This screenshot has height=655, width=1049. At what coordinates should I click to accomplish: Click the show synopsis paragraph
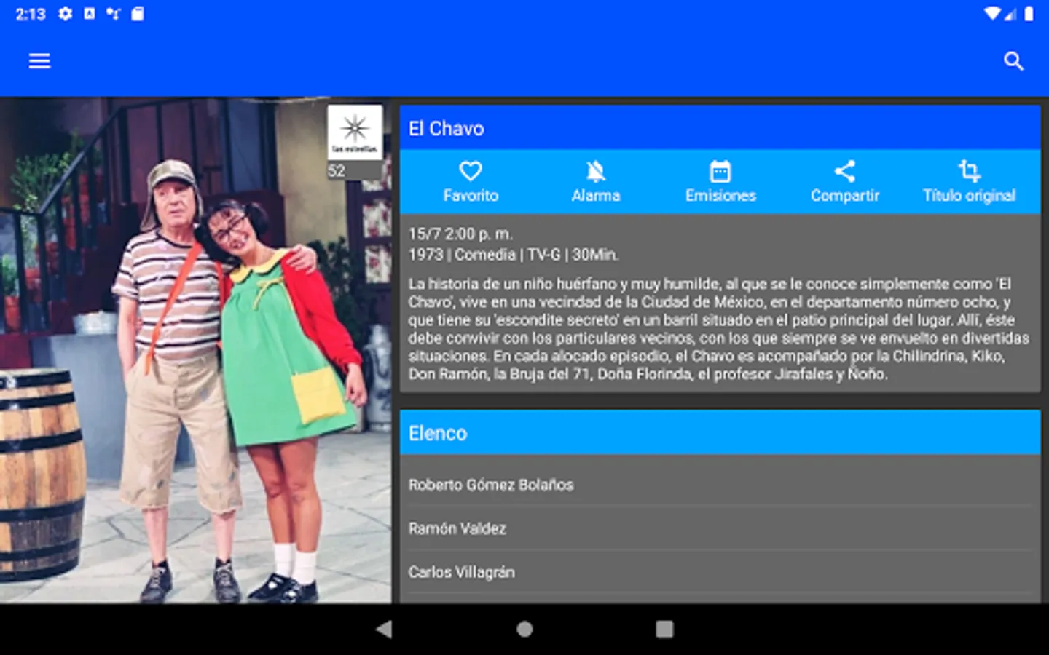coord(718,329)
